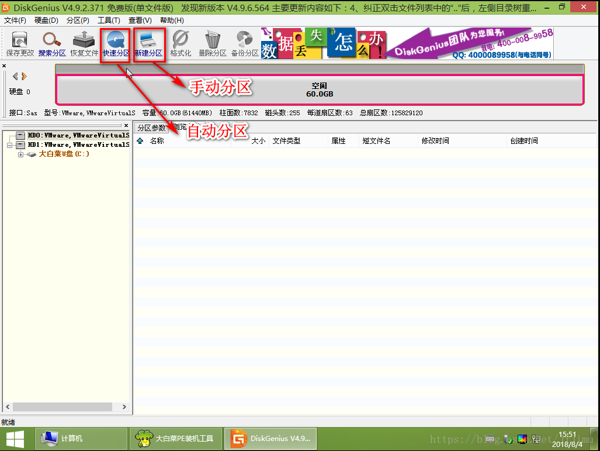The image size is (600, 451).
Task: Open Backup Partition (备份分区) tool
Action: click(245, 44)
